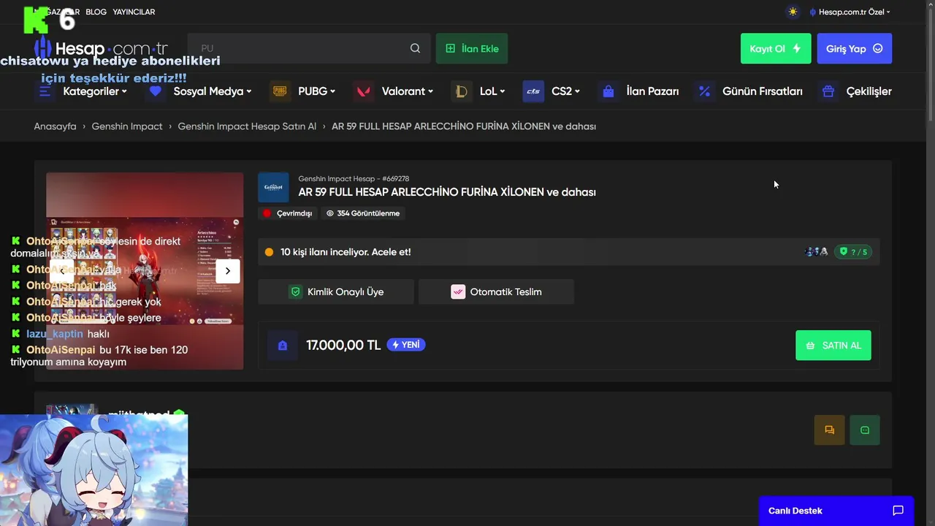935x526 pixels.
Task: Expand the CS2 dropdown
Action: tap(566, 91)
